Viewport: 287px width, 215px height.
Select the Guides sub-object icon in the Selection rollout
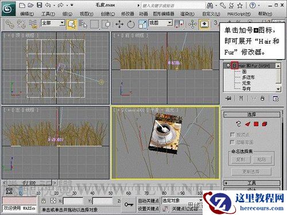click(238, 124)
